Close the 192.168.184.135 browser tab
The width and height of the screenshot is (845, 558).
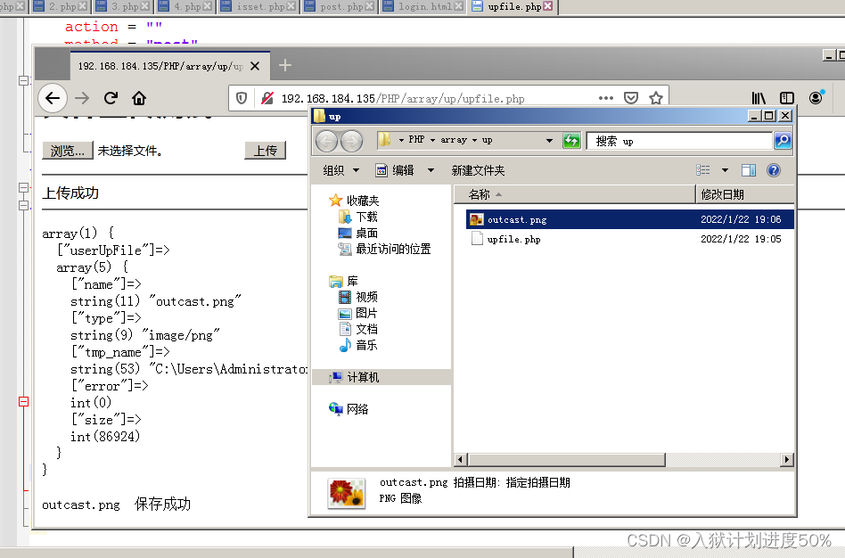255,66
